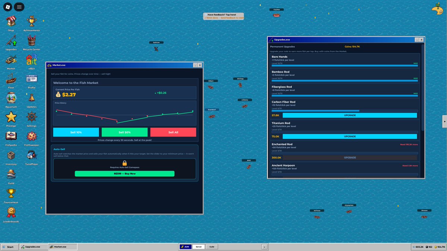Click 'Need 195.3K more' on Enchanted Rod
The height and width of the screenshot is (251, 447).
(x=409, y=144)
